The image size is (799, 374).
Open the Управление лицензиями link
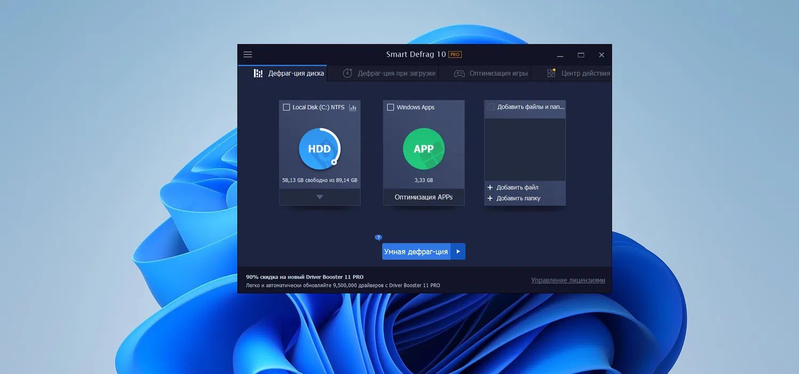point(568,280)
